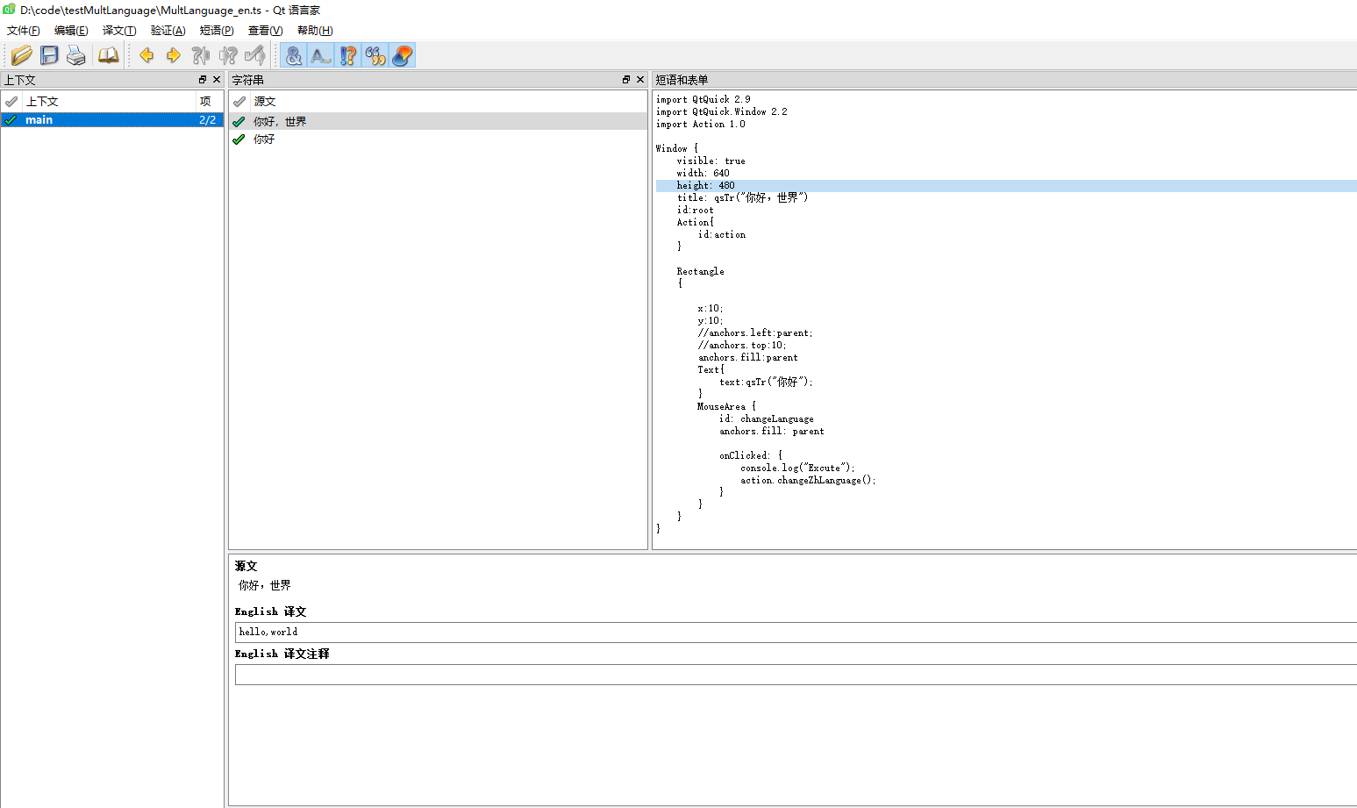Click the 短语和表单 panel title
Viewport: 1357px width, 808px height.
(x=682, y=80)
